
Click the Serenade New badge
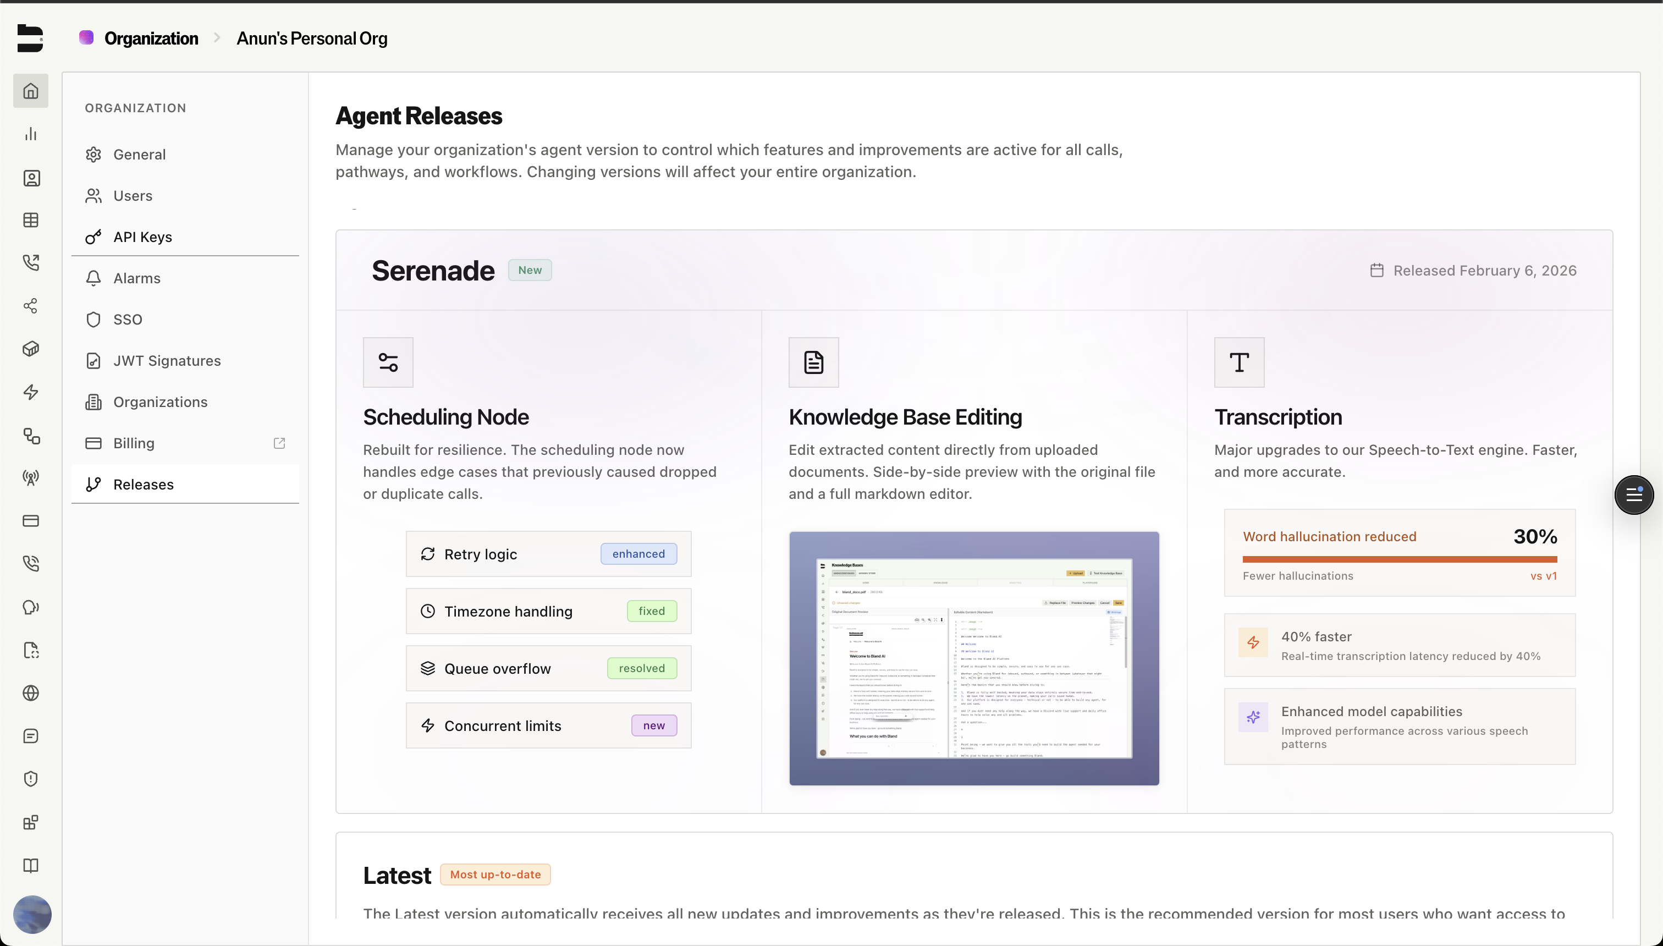click(x=530, y=269)
